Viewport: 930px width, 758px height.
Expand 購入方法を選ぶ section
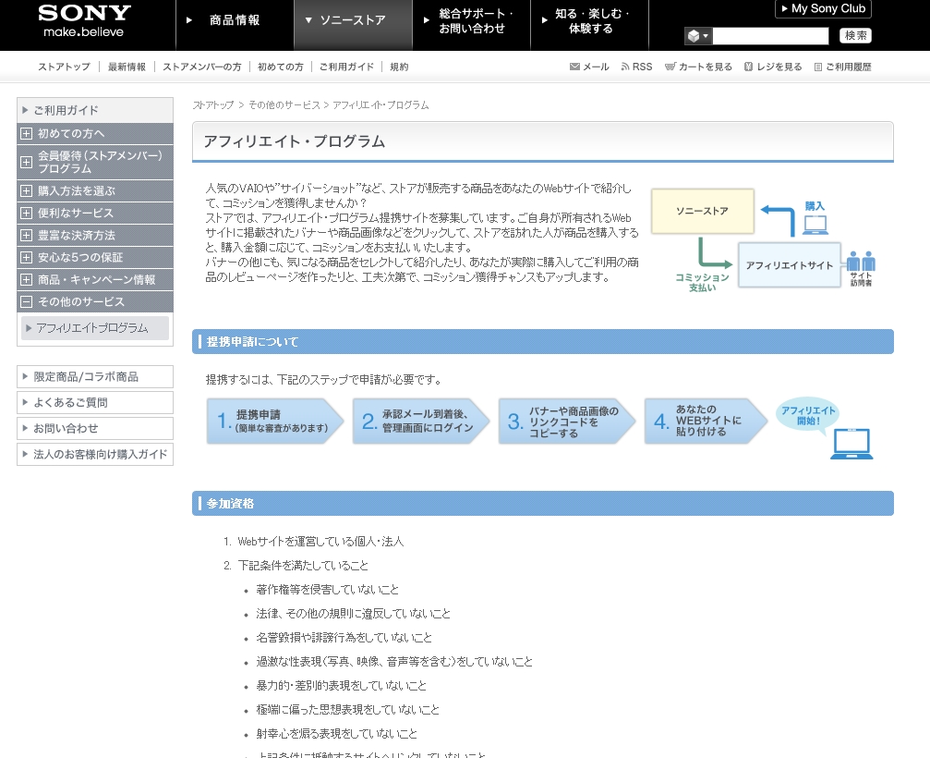(x=95, y=191)
